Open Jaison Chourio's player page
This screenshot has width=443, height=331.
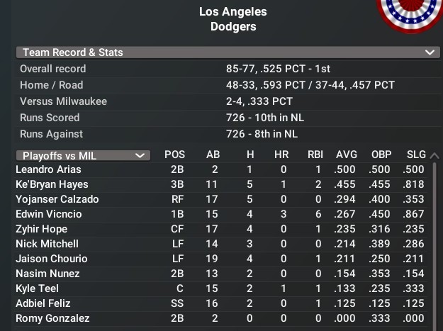[x=51, y=259]
